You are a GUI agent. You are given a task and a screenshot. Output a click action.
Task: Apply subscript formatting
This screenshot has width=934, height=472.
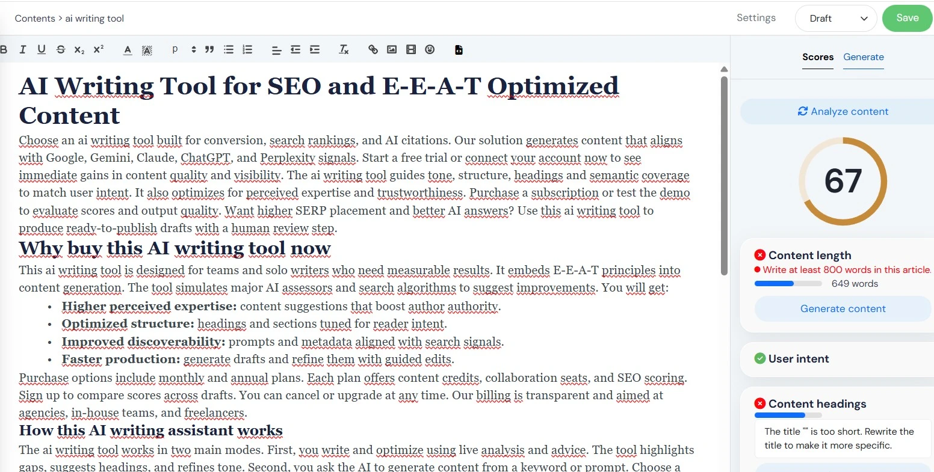pyautogui.click(x=79, y=50)
